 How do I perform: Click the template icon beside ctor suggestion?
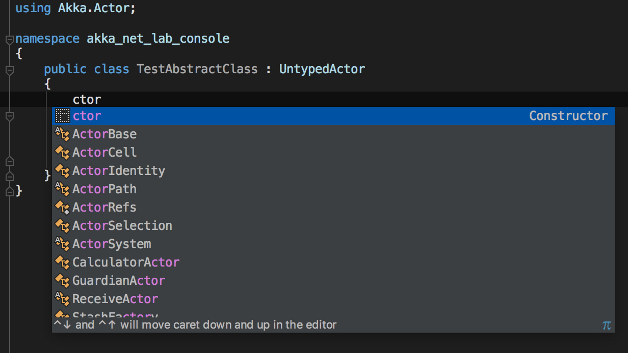(62, 116)
